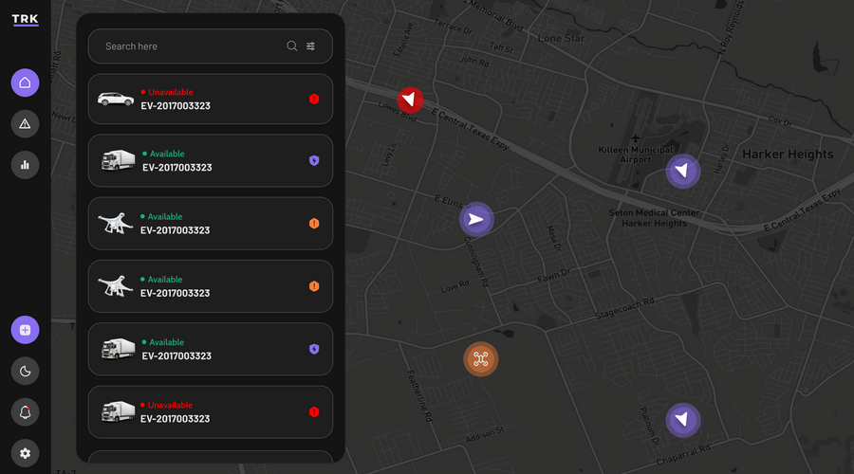Click the red map marker near Lowes Blvd
This screenshot has width=854, height=474.
click(x=410, y=100)
